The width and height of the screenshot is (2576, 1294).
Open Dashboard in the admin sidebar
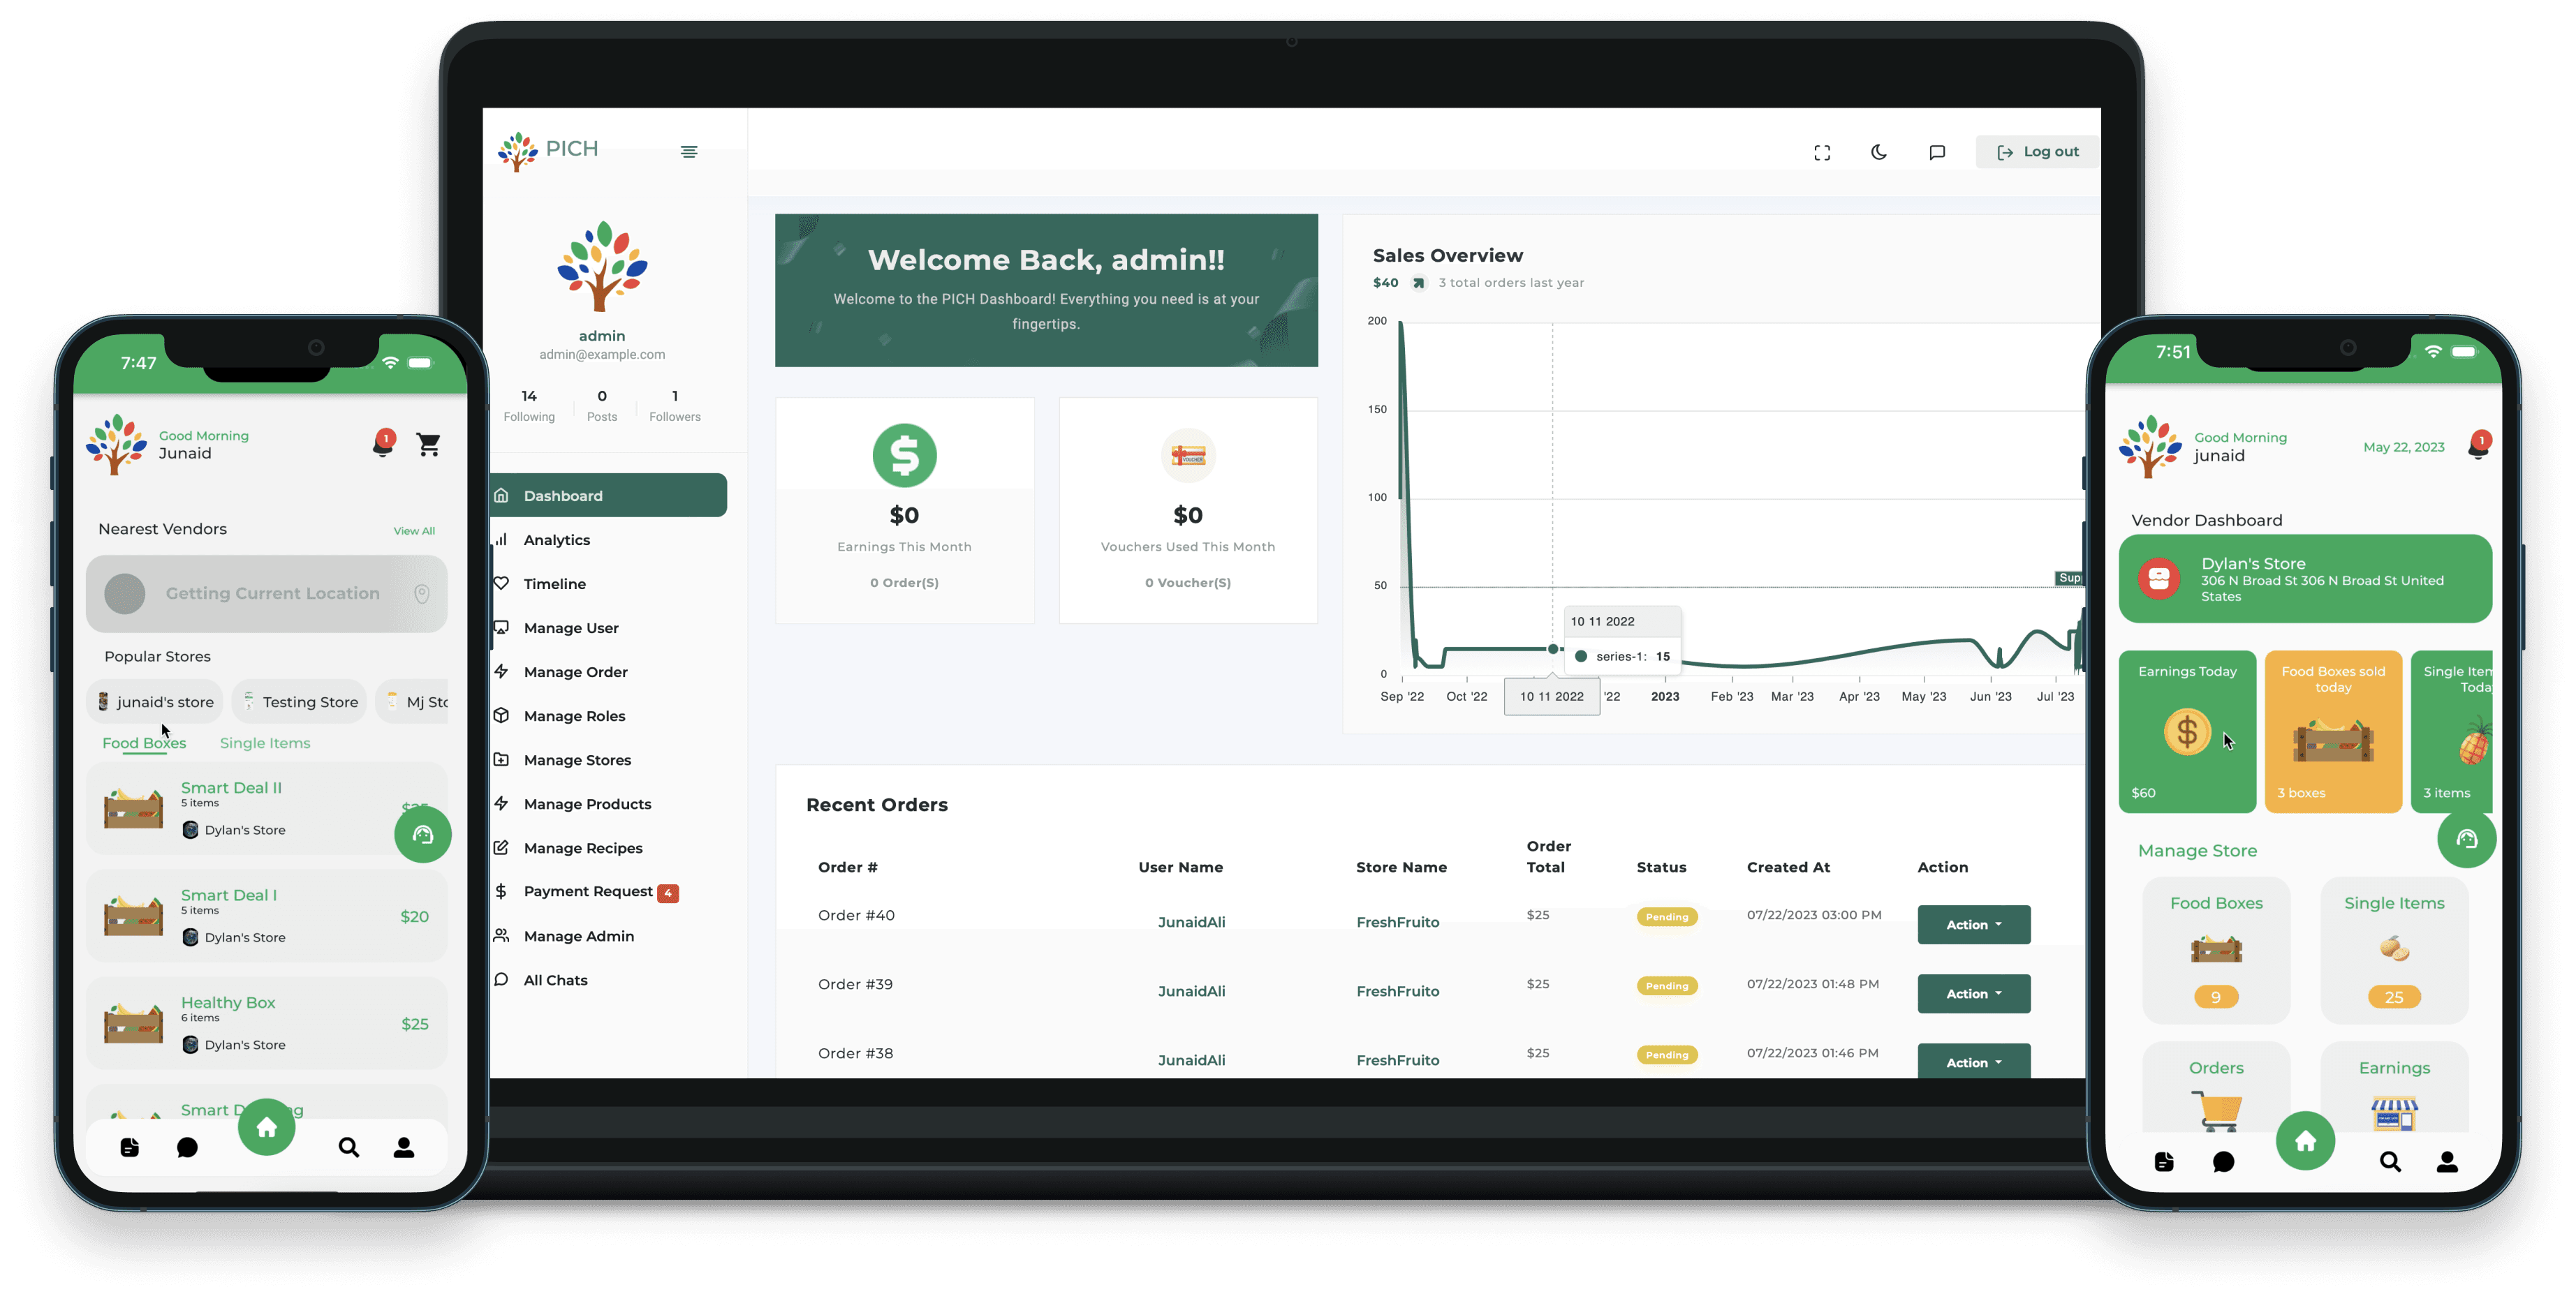coord(608,496)
